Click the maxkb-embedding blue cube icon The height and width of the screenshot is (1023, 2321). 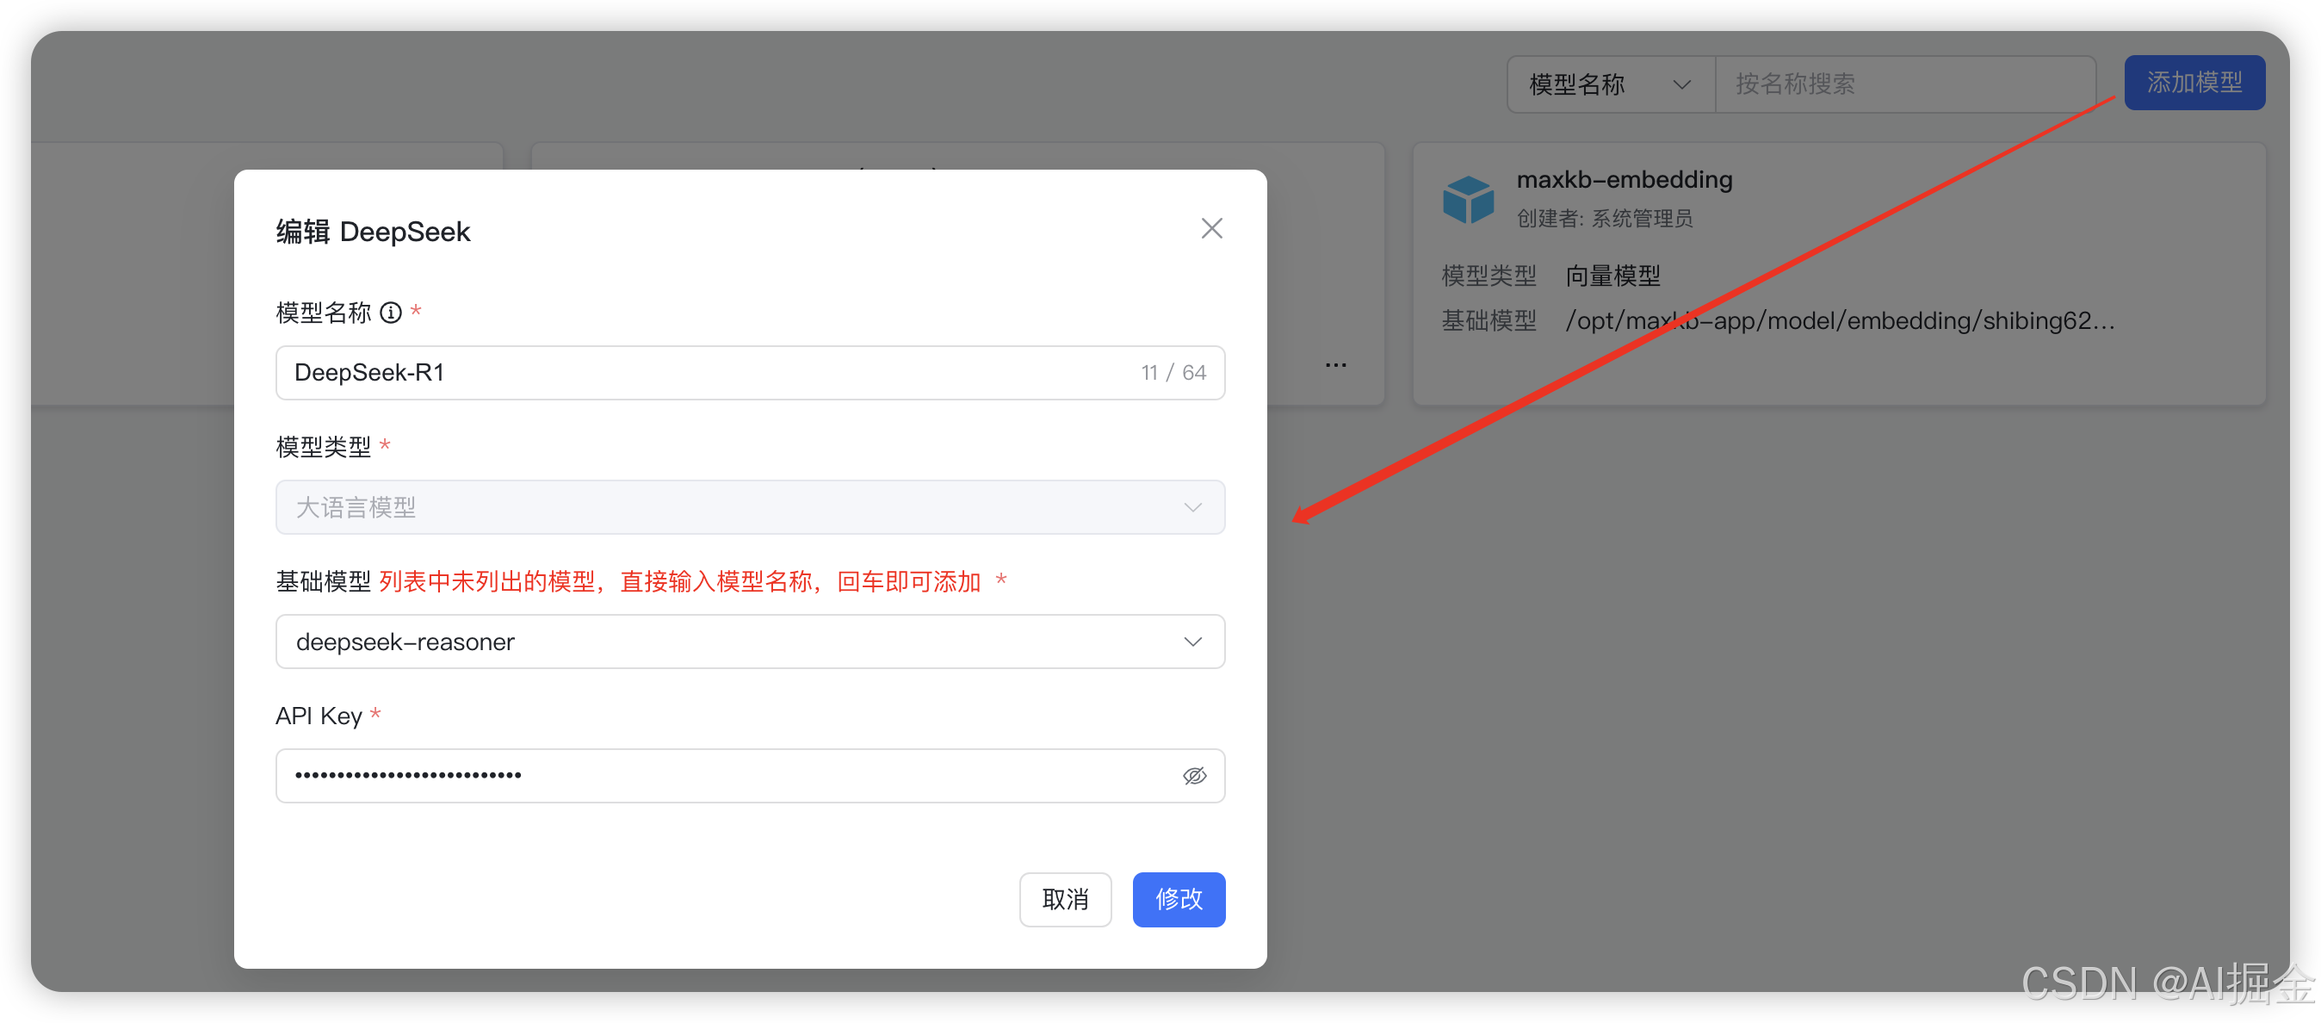coord(1467,198)
